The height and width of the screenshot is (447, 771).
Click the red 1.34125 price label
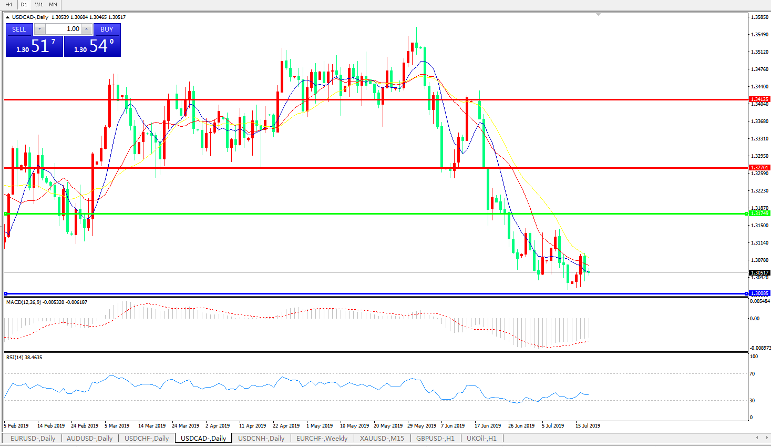click(x=759, y=99)
